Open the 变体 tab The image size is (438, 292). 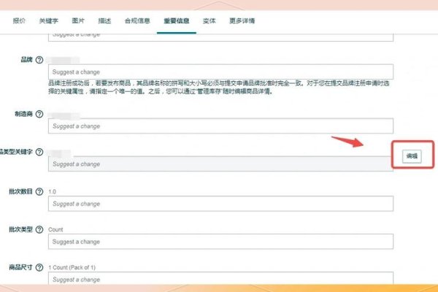pyautogui.click(x=210, y=20)
